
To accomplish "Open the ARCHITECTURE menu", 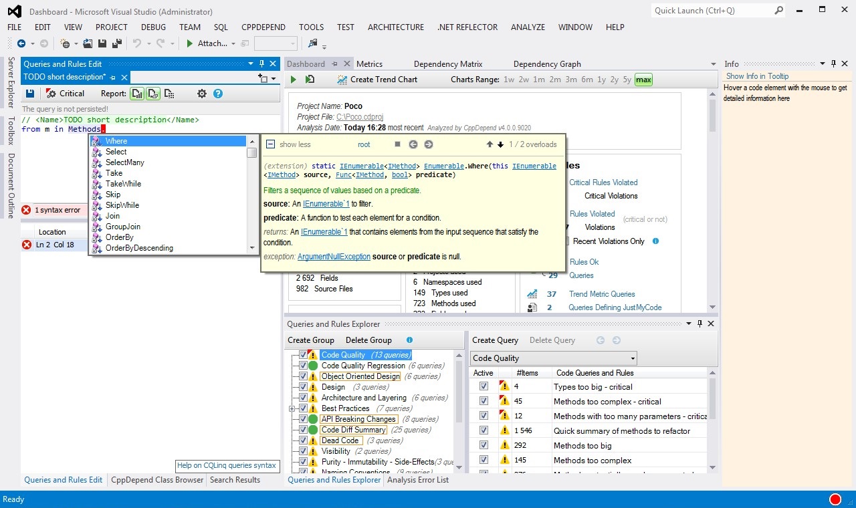I will 396,27.
